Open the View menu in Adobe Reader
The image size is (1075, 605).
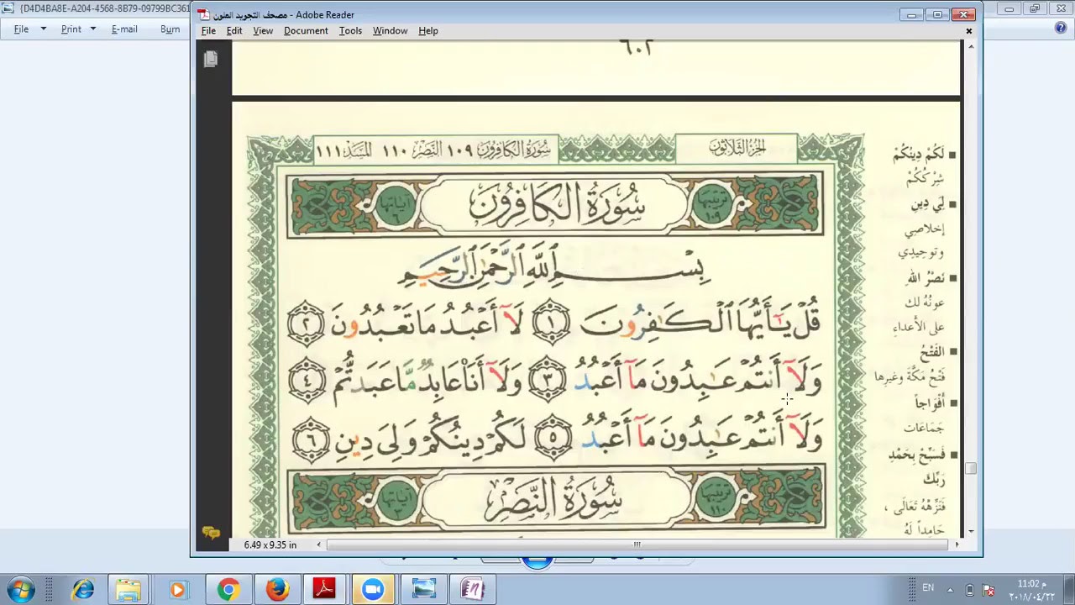click(263, 31)
